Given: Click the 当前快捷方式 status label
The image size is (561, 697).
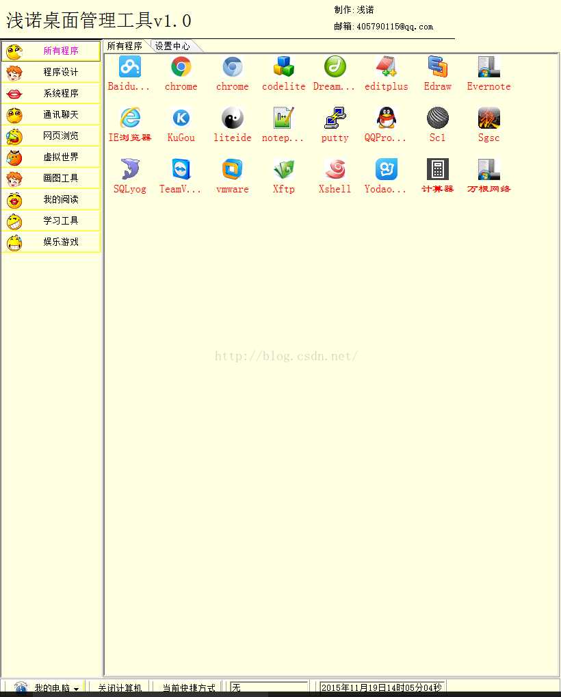Looking at the screenshot, I should tap(189, 687).
